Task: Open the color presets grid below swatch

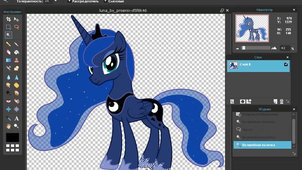Action: pyautogui.click(x=13, y=148)
